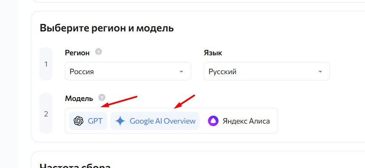
Task: Click the Модель field label
Action: tap(79, 98)
